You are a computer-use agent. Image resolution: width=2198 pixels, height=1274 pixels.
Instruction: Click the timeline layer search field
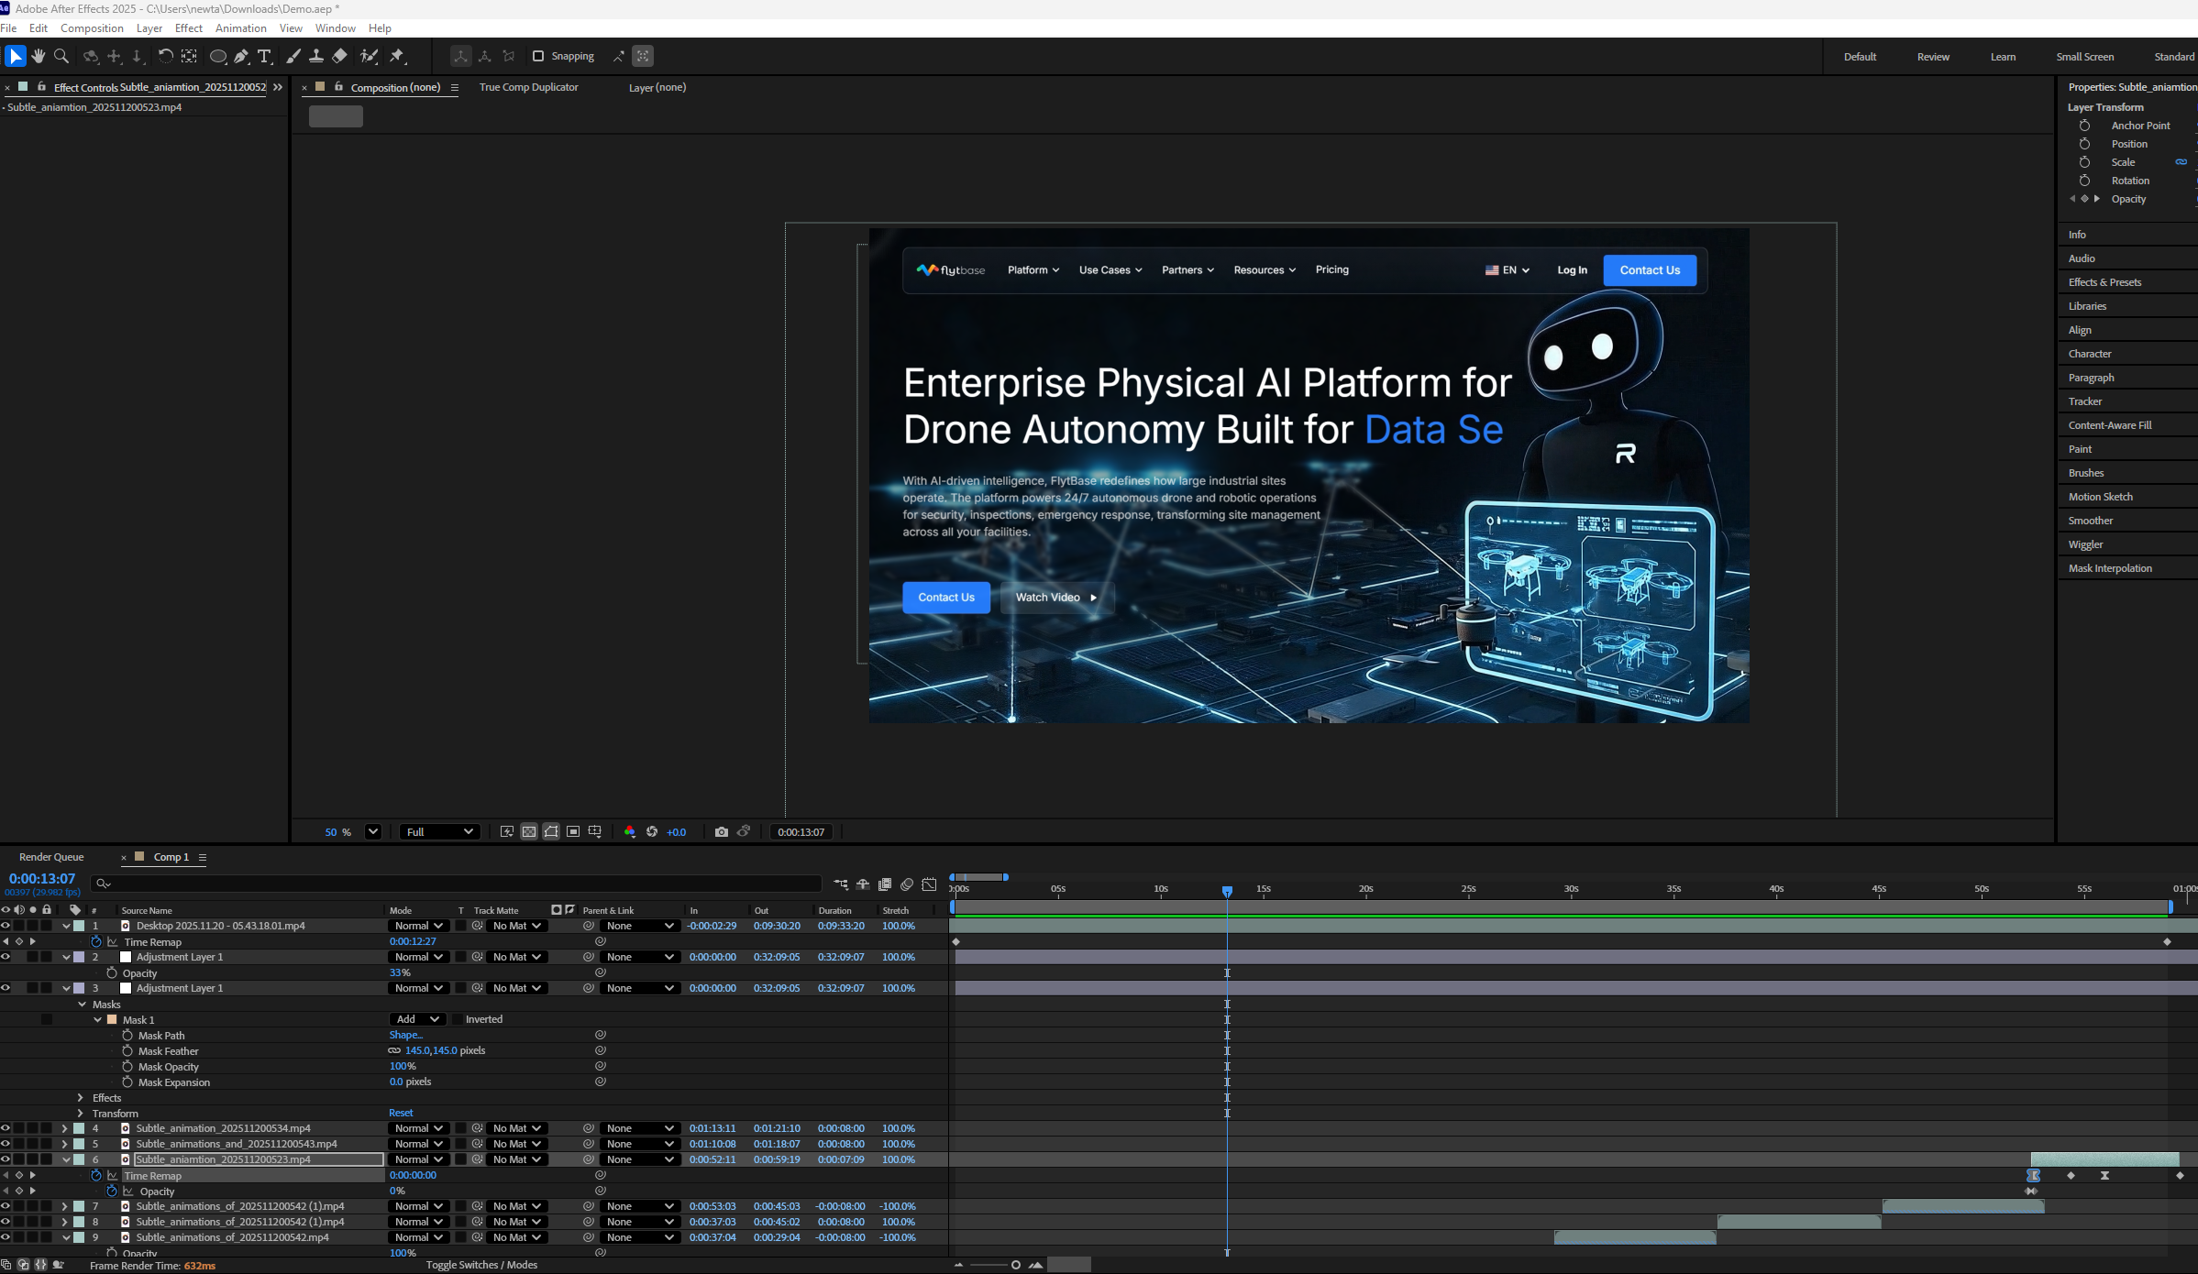pyautogui.click(x=458, y=884)
